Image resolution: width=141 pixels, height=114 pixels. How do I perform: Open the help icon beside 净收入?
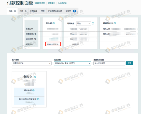pyautogui.click(x=35, y=77)
